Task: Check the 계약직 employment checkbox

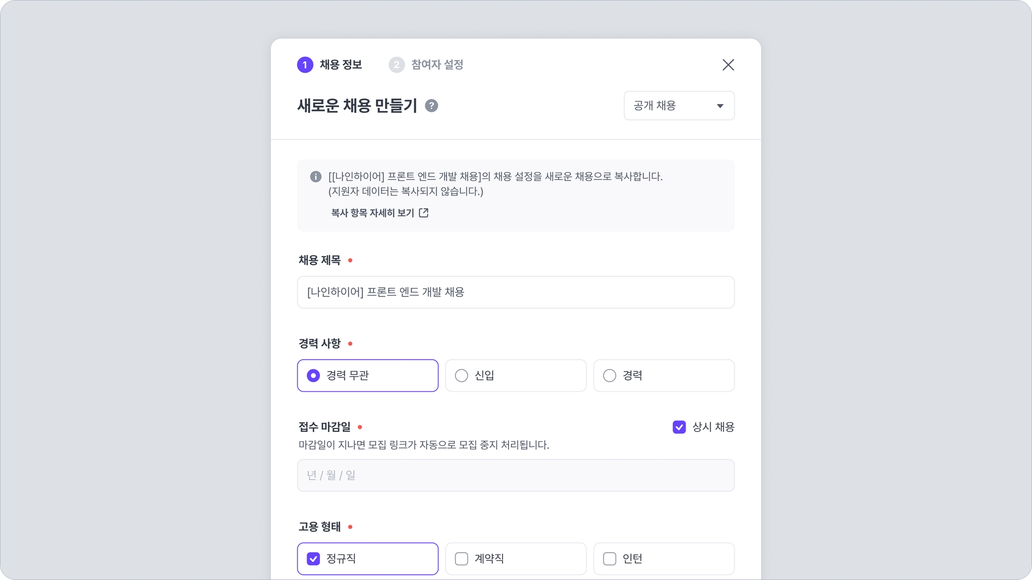Action: tap(515, 558)
